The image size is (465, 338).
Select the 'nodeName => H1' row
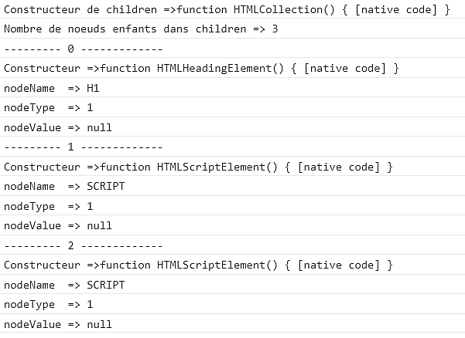point(232,88)
